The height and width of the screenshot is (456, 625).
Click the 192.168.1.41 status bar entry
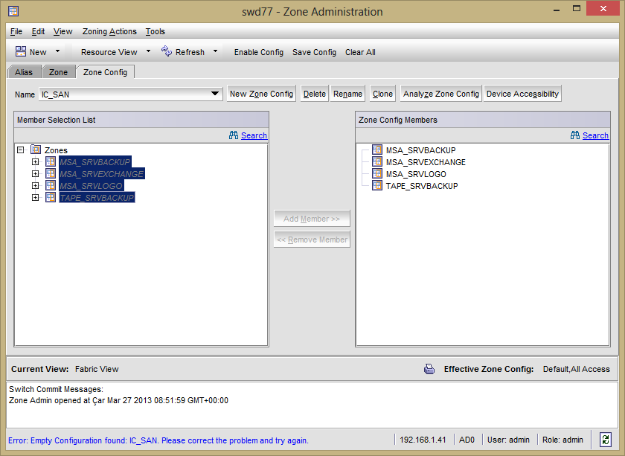coord(423,440)
